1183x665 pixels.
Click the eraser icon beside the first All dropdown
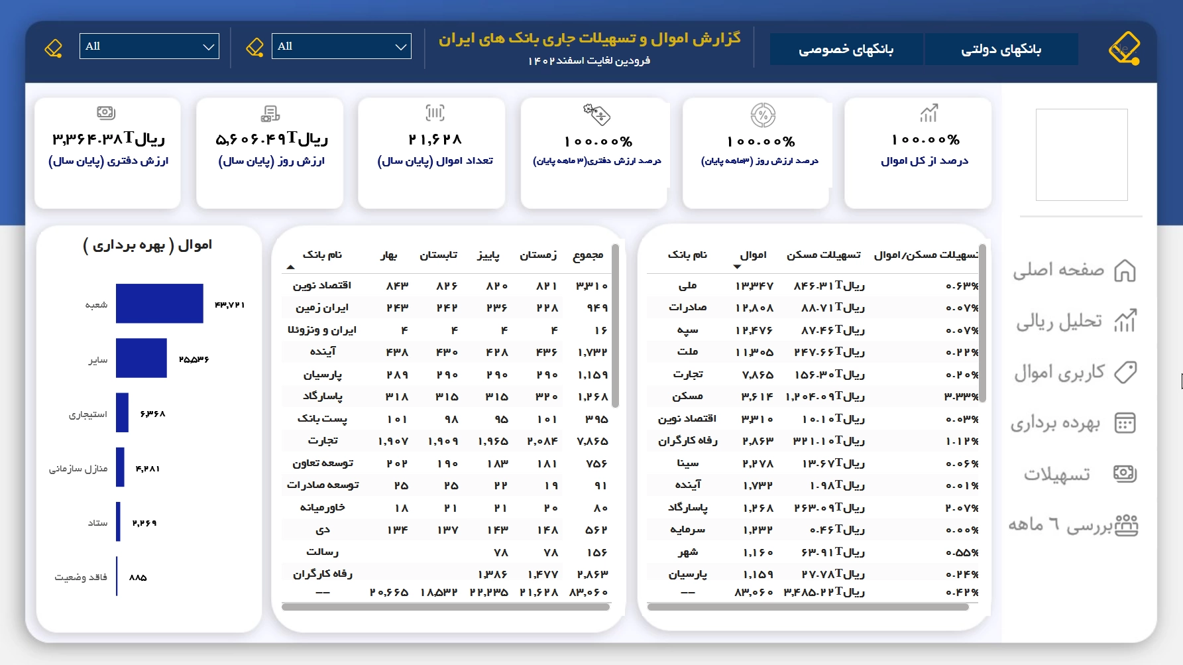click(x=53, y=48)
